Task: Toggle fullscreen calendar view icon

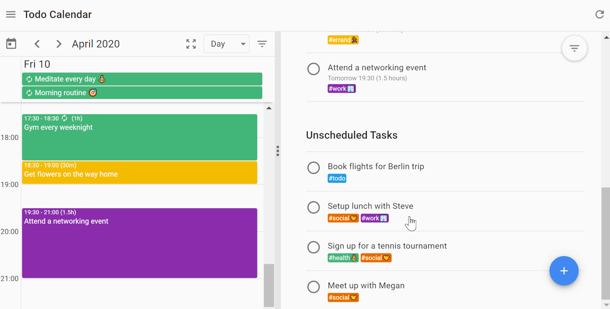Action: click(x=191, y=44)
